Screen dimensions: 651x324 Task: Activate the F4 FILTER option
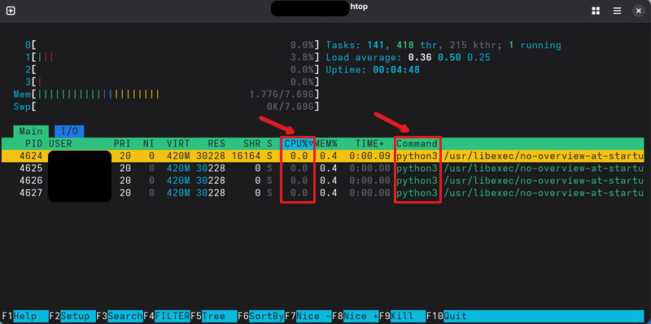point(167,316)
